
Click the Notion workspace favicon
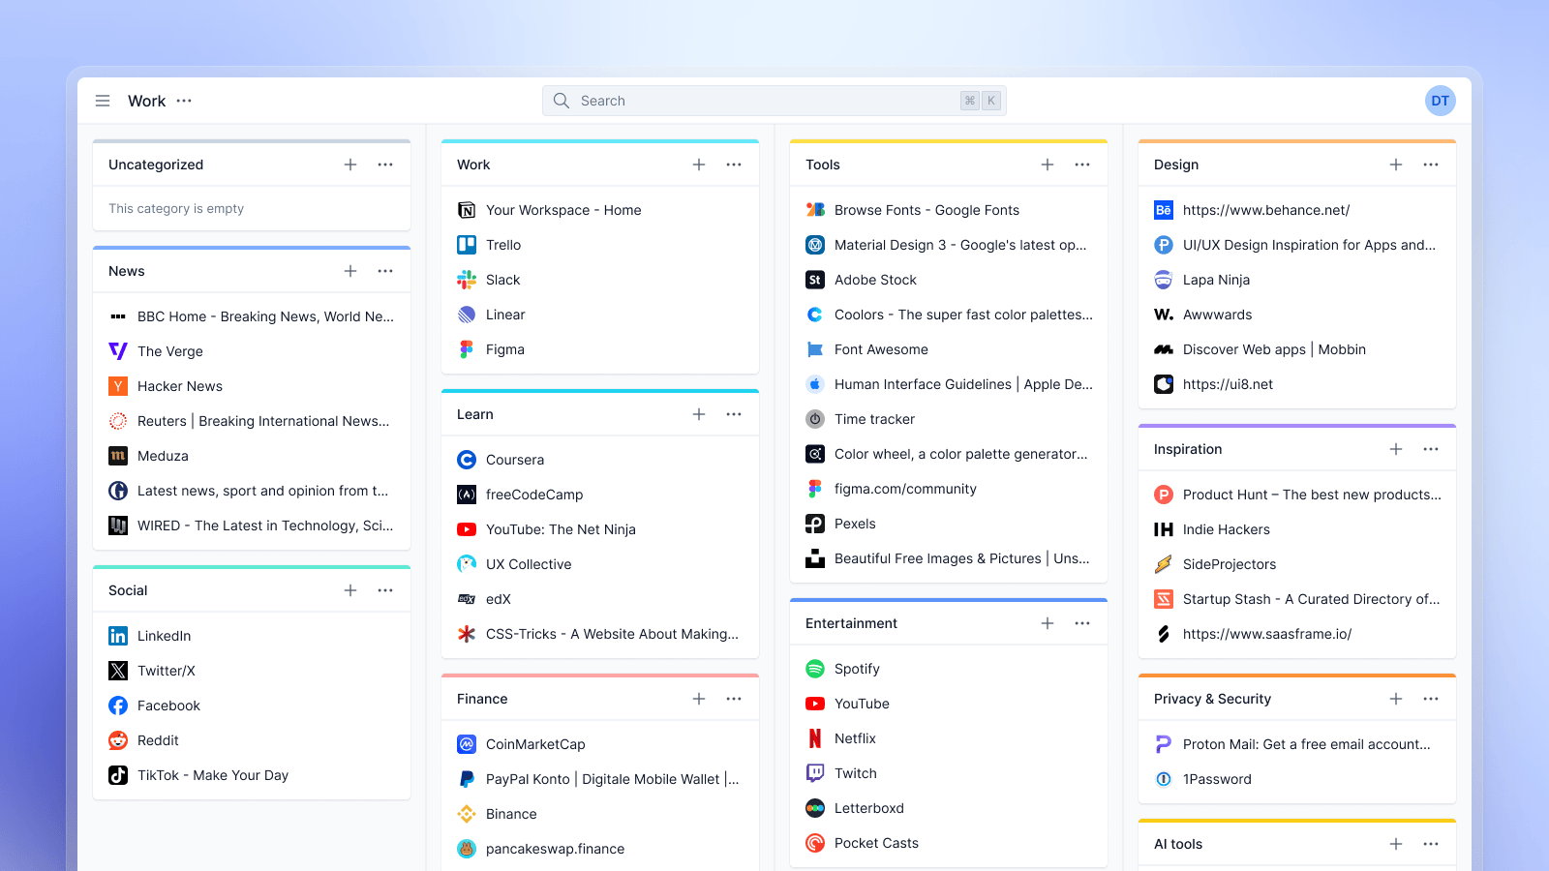click(x=467, y=210)
